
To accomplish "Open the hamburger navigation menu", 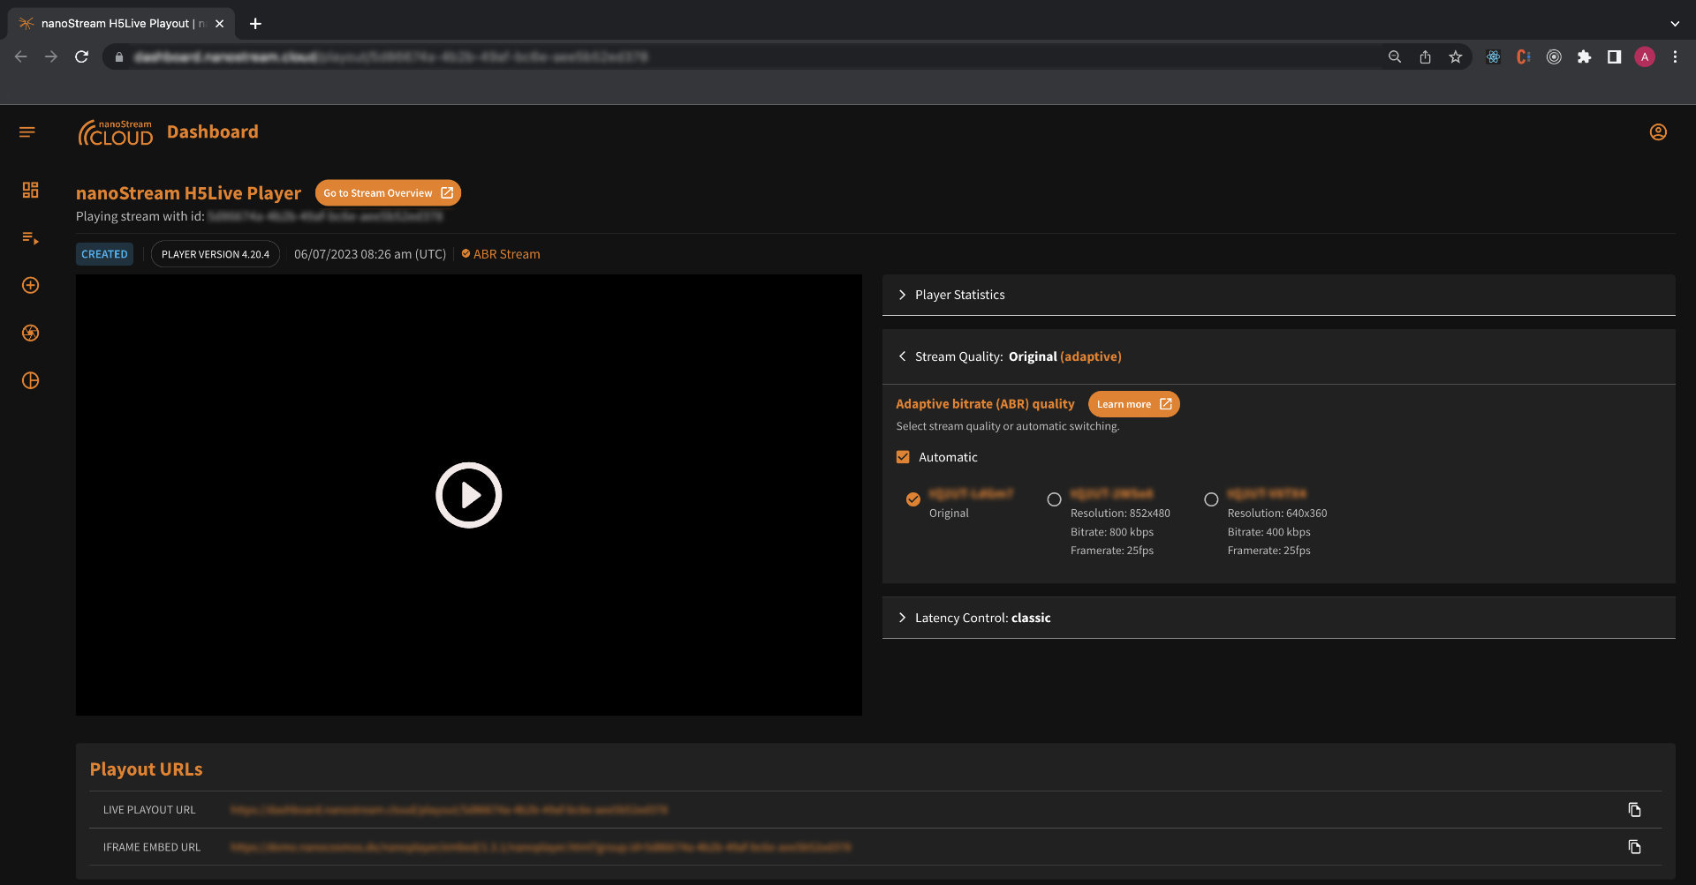I will pyautogui.click(x=27, y=132).
